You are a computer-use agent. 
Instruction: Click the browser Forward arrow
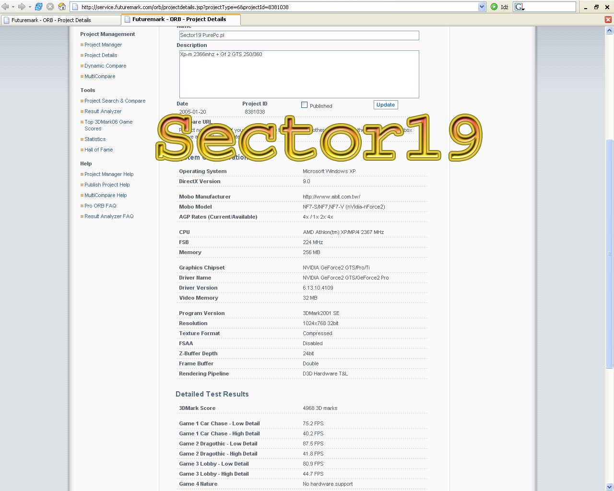point(22,7)
